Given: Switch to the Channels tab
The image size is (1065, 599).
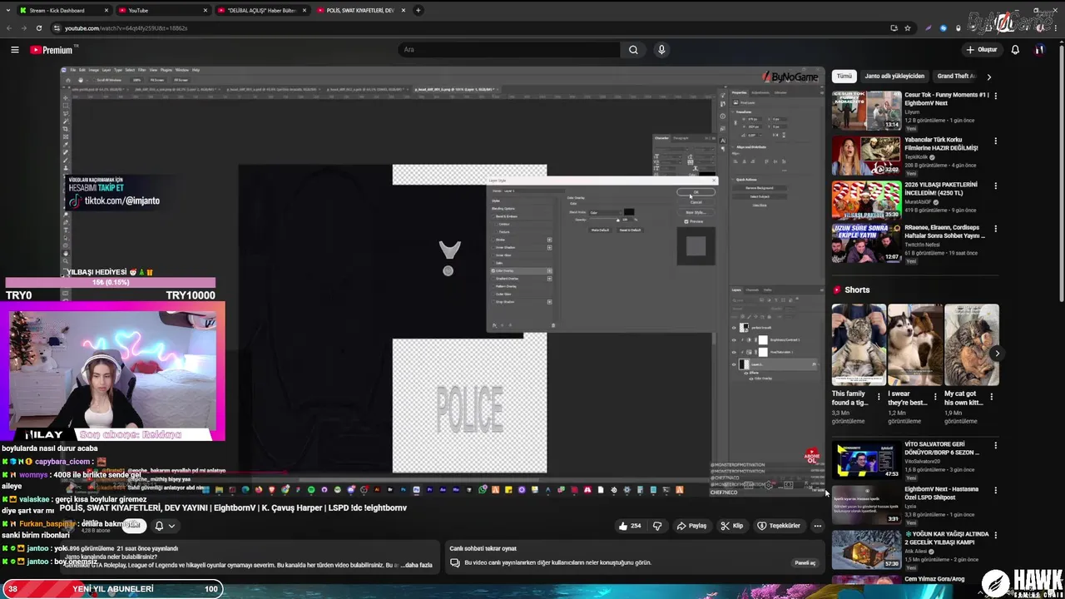Looking at the screenshot, I should click(x=752, y=290).
